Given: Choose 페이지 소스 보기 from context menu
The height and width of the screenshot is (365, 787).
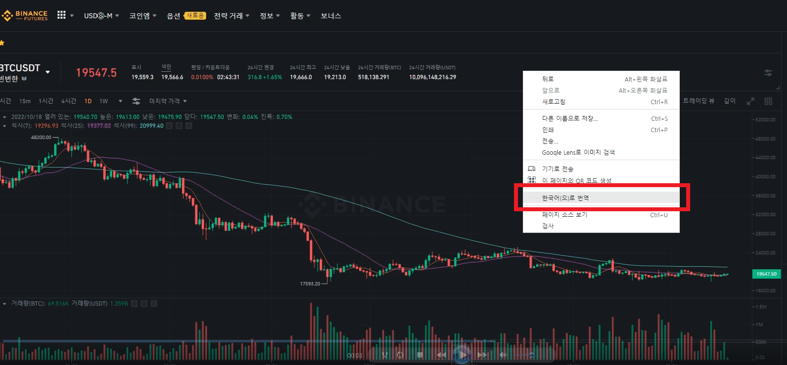Looking at the screenshot, I should click(565, 215).
